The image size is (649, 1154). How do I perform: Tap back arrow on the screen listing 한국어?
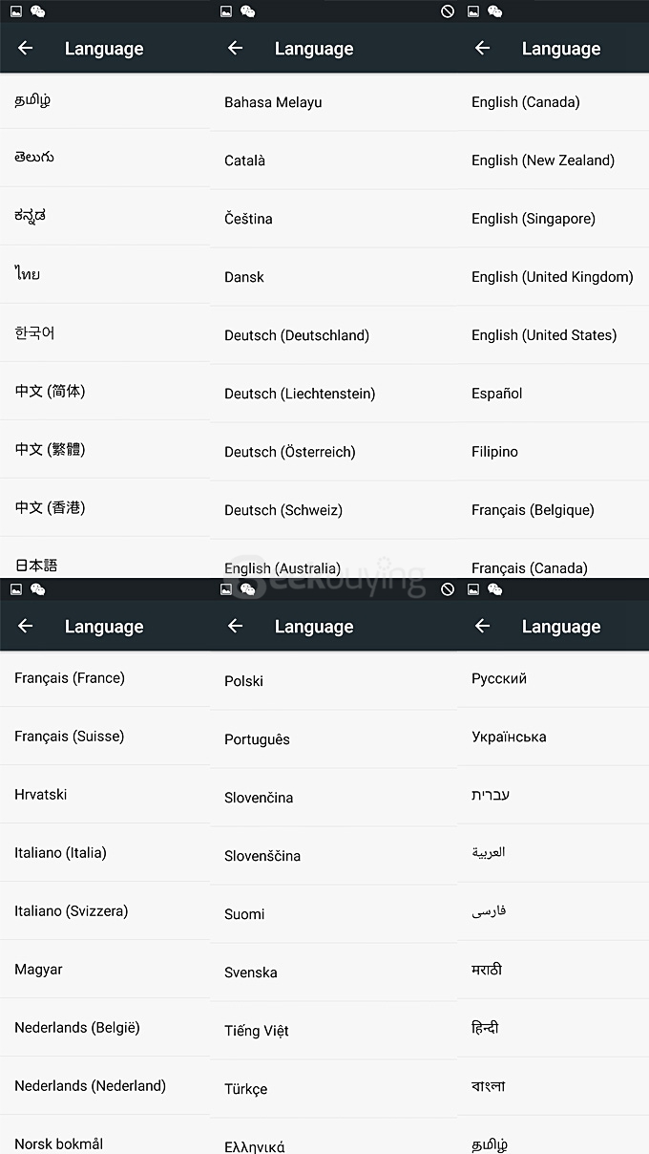click(26, 49)
